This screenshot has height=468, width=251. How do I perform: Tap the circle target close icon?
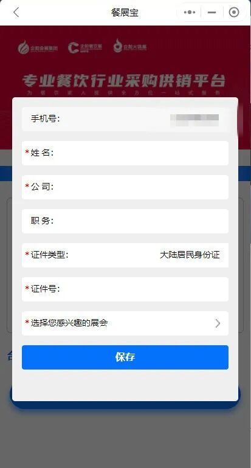(x=234, y=13)
